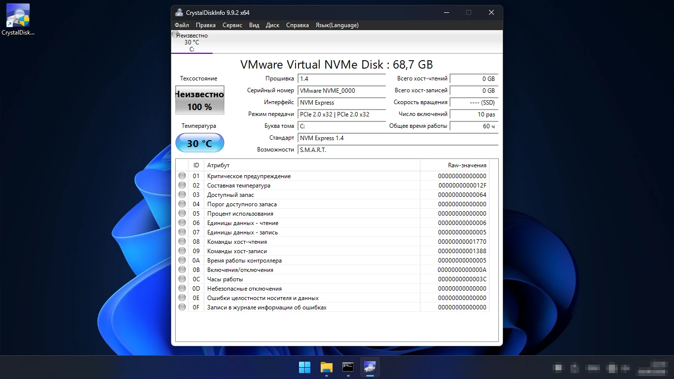Open the Файл menu
The height and width of the screenshot is (379, 674).
point(182,25)
